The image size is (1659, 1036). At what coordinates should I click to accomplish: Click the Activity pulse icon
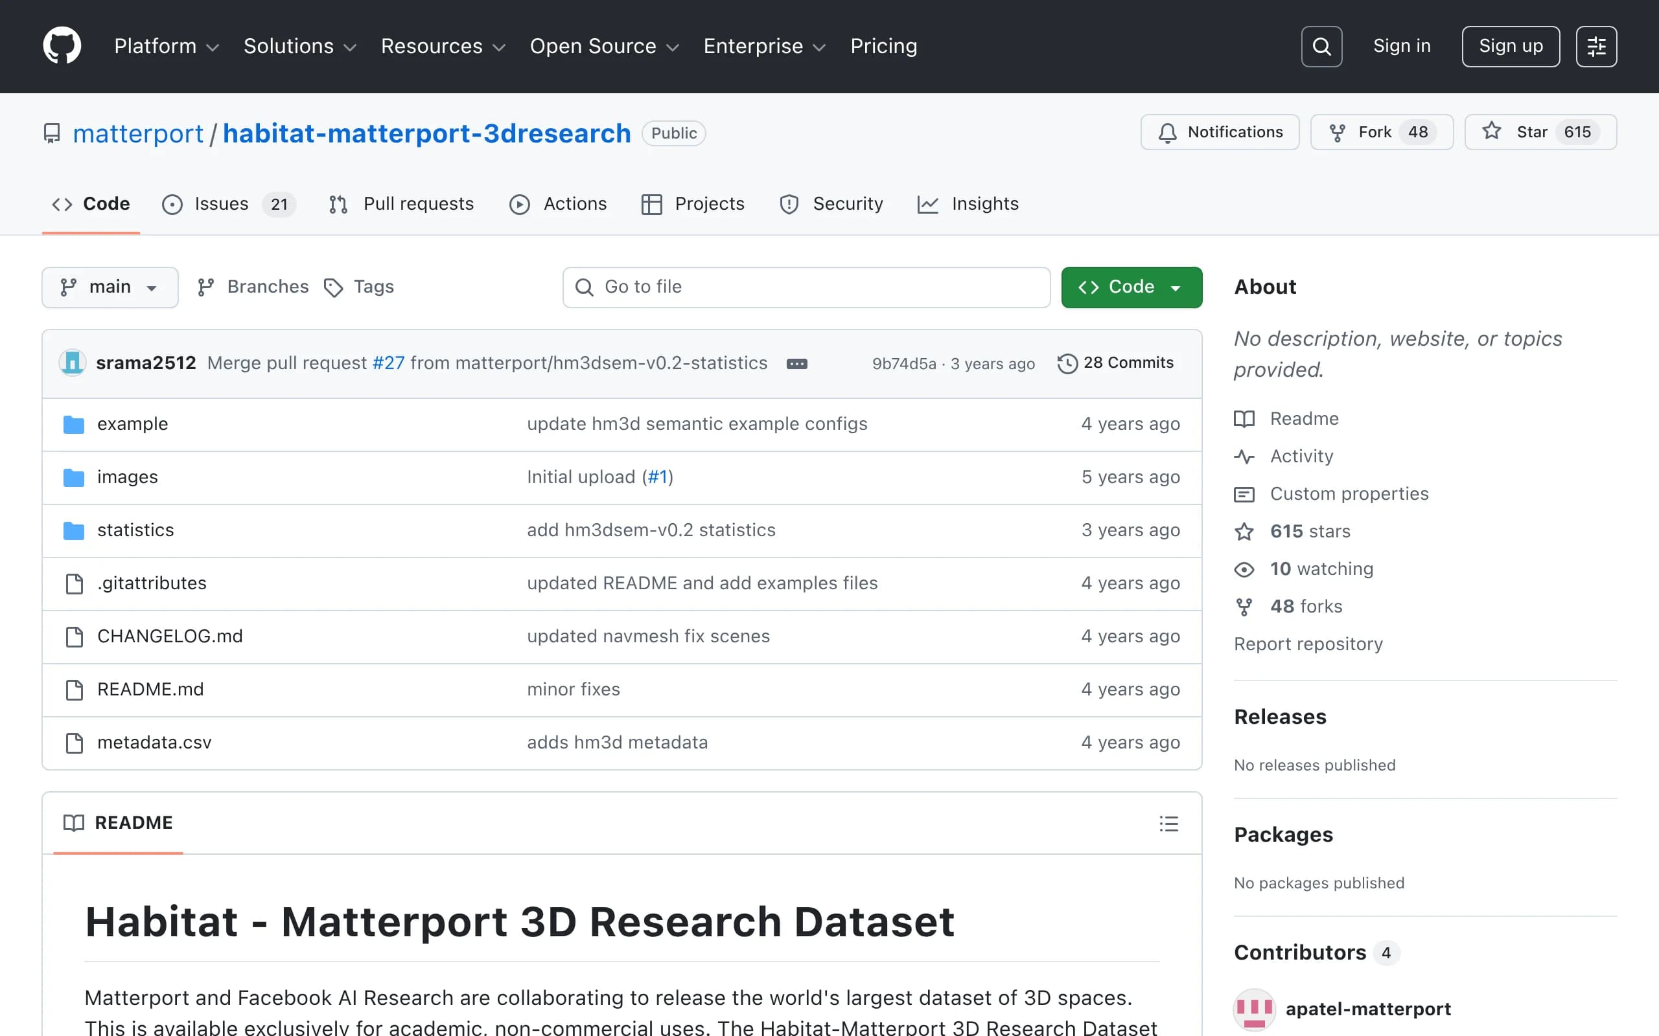pyautogui.click(x=1244, y=456)
